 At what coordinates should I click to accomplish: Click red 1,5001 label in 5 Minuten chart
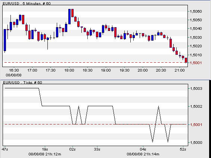(x=196, y=63)
